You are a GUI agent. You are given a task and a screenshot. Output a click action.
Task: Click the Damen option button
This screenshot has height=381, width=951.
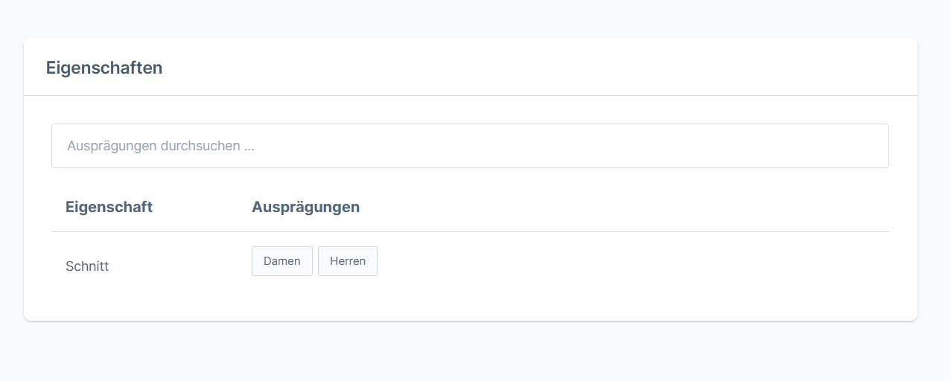282,261
